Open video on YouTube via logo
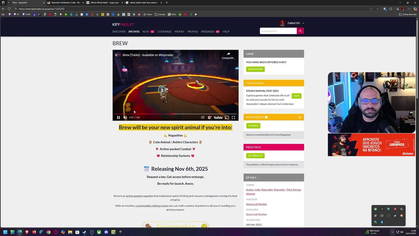The height and width of the screenshot is (236, 419). [x=218, y=117]
